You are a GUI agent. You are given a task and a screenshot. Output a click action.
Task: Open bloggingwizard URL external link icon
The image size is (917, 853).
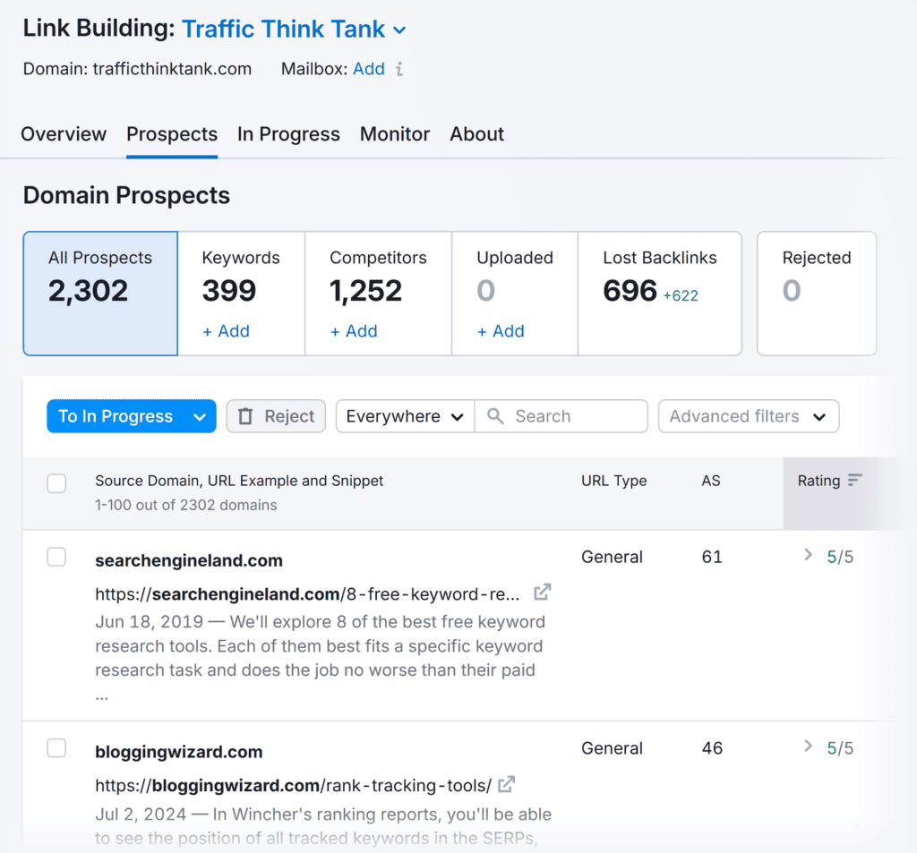[x=507, y=784]
